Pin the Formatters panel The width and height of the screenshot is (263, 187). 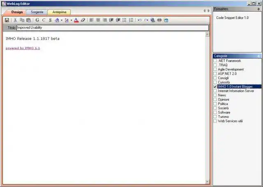coord(258,9)
